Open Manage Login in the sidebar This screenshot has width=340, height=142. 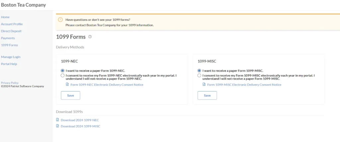(x=11, y=57)
